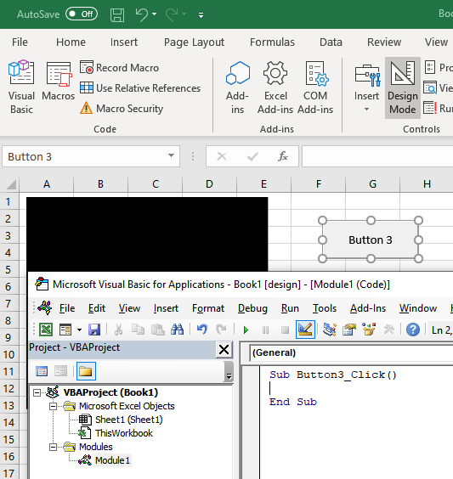Open VBA editor Tools menu
453x479 pixels.
325,308
